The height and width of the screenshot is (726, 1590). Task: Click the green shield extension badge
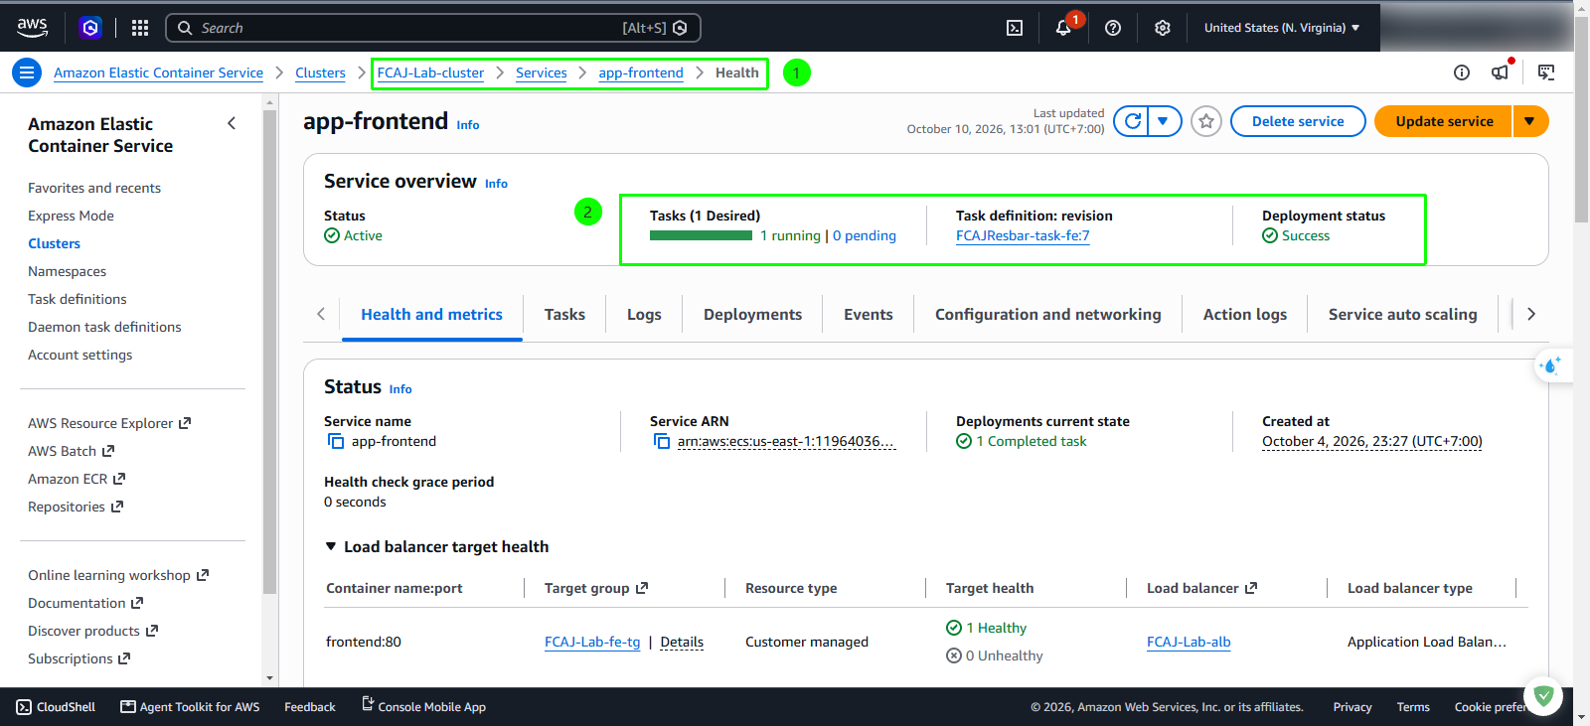1543,696
